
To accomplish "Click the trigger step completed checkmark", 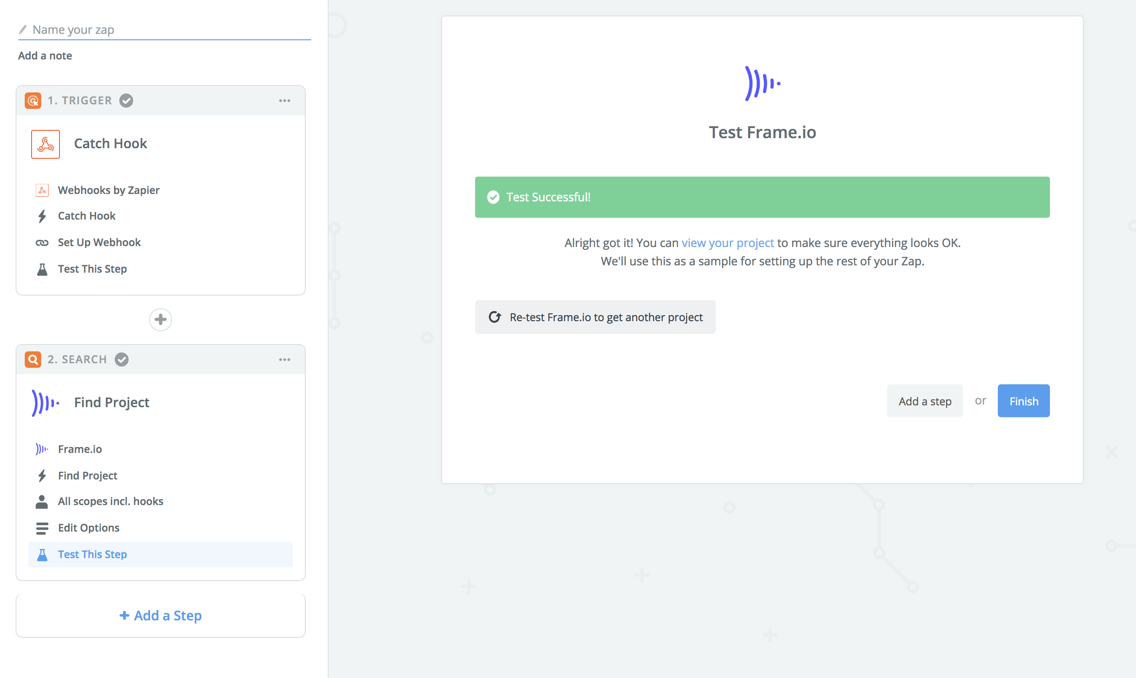I will point(126,100).
